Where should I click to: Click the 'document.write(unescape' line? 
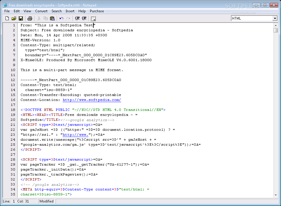[88, 140]
